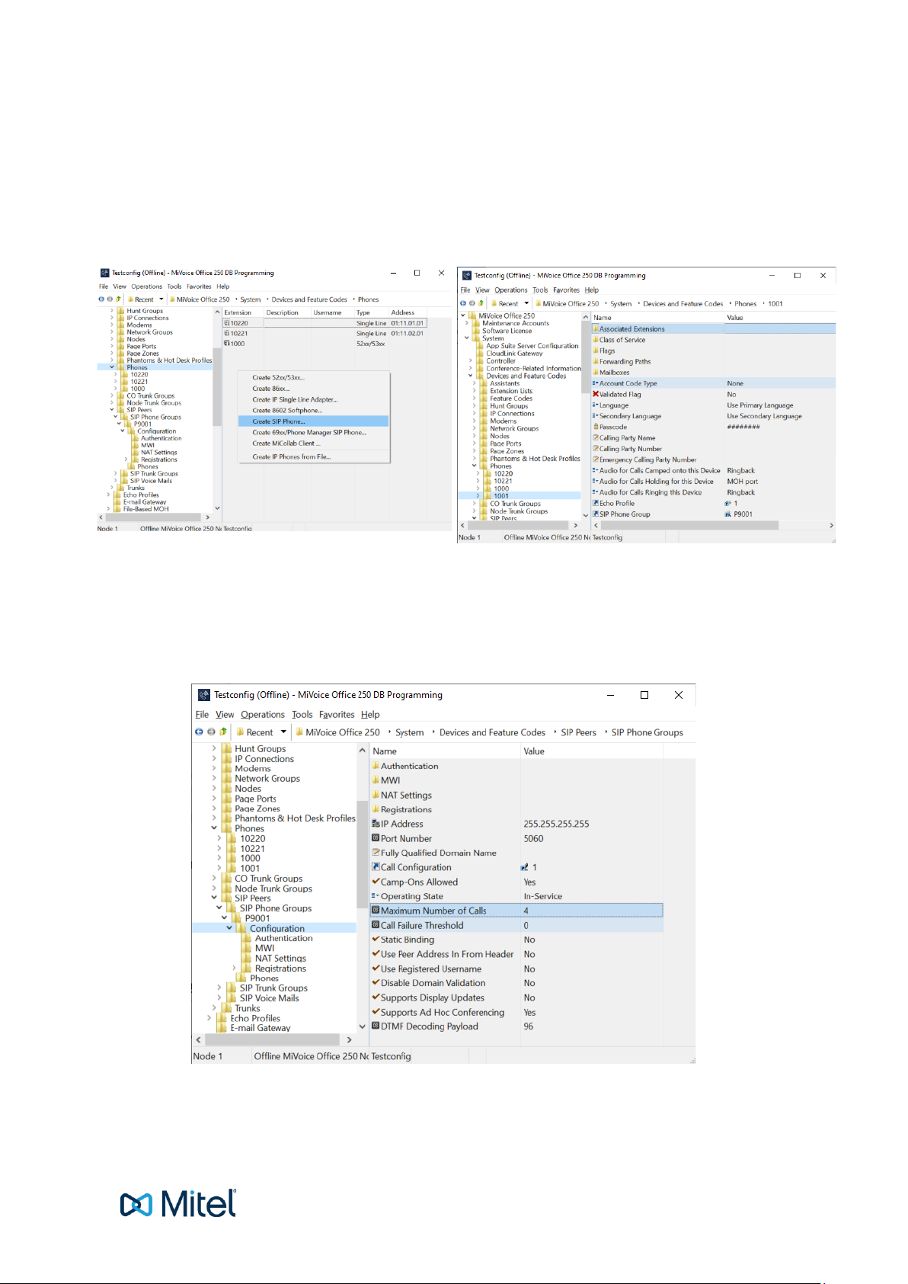Select the In-Service Operating State value
Image resolution: width=908 pixels, height=1284 pixels.
coord(542,896)
